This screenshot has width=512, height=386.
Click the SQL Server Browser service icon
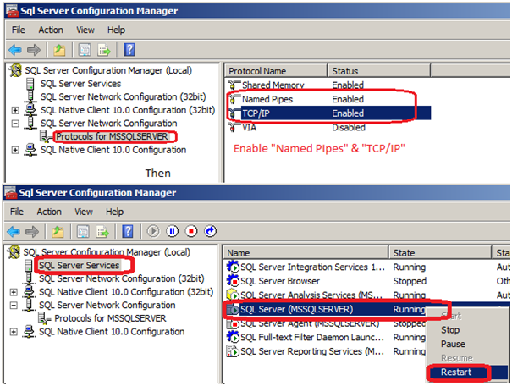[x=233, y=281]
